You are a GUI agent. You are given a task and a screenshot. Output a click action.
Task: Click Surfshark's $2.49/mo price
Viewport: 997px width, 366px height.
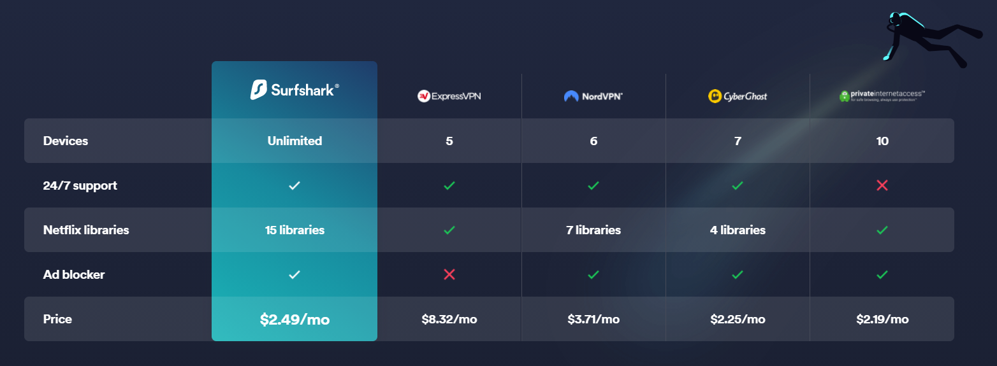[295, 320]
